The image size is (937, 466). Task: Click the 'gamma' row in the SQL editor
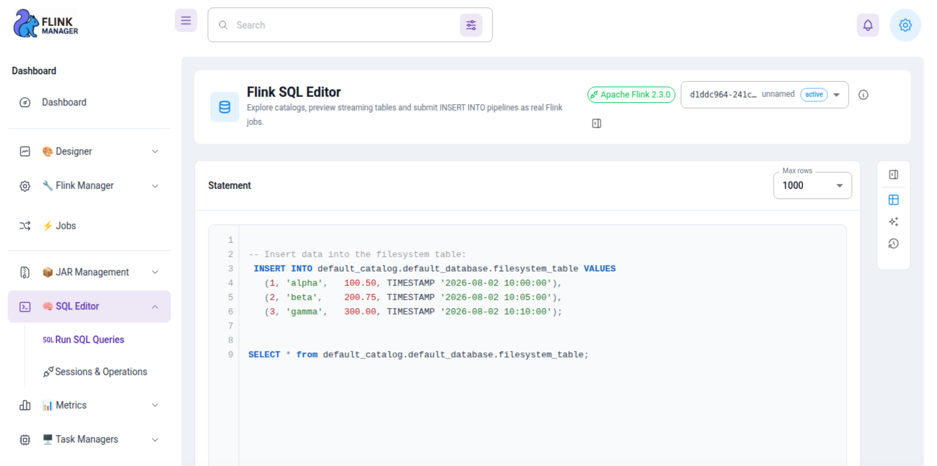(x=413, y=312)
